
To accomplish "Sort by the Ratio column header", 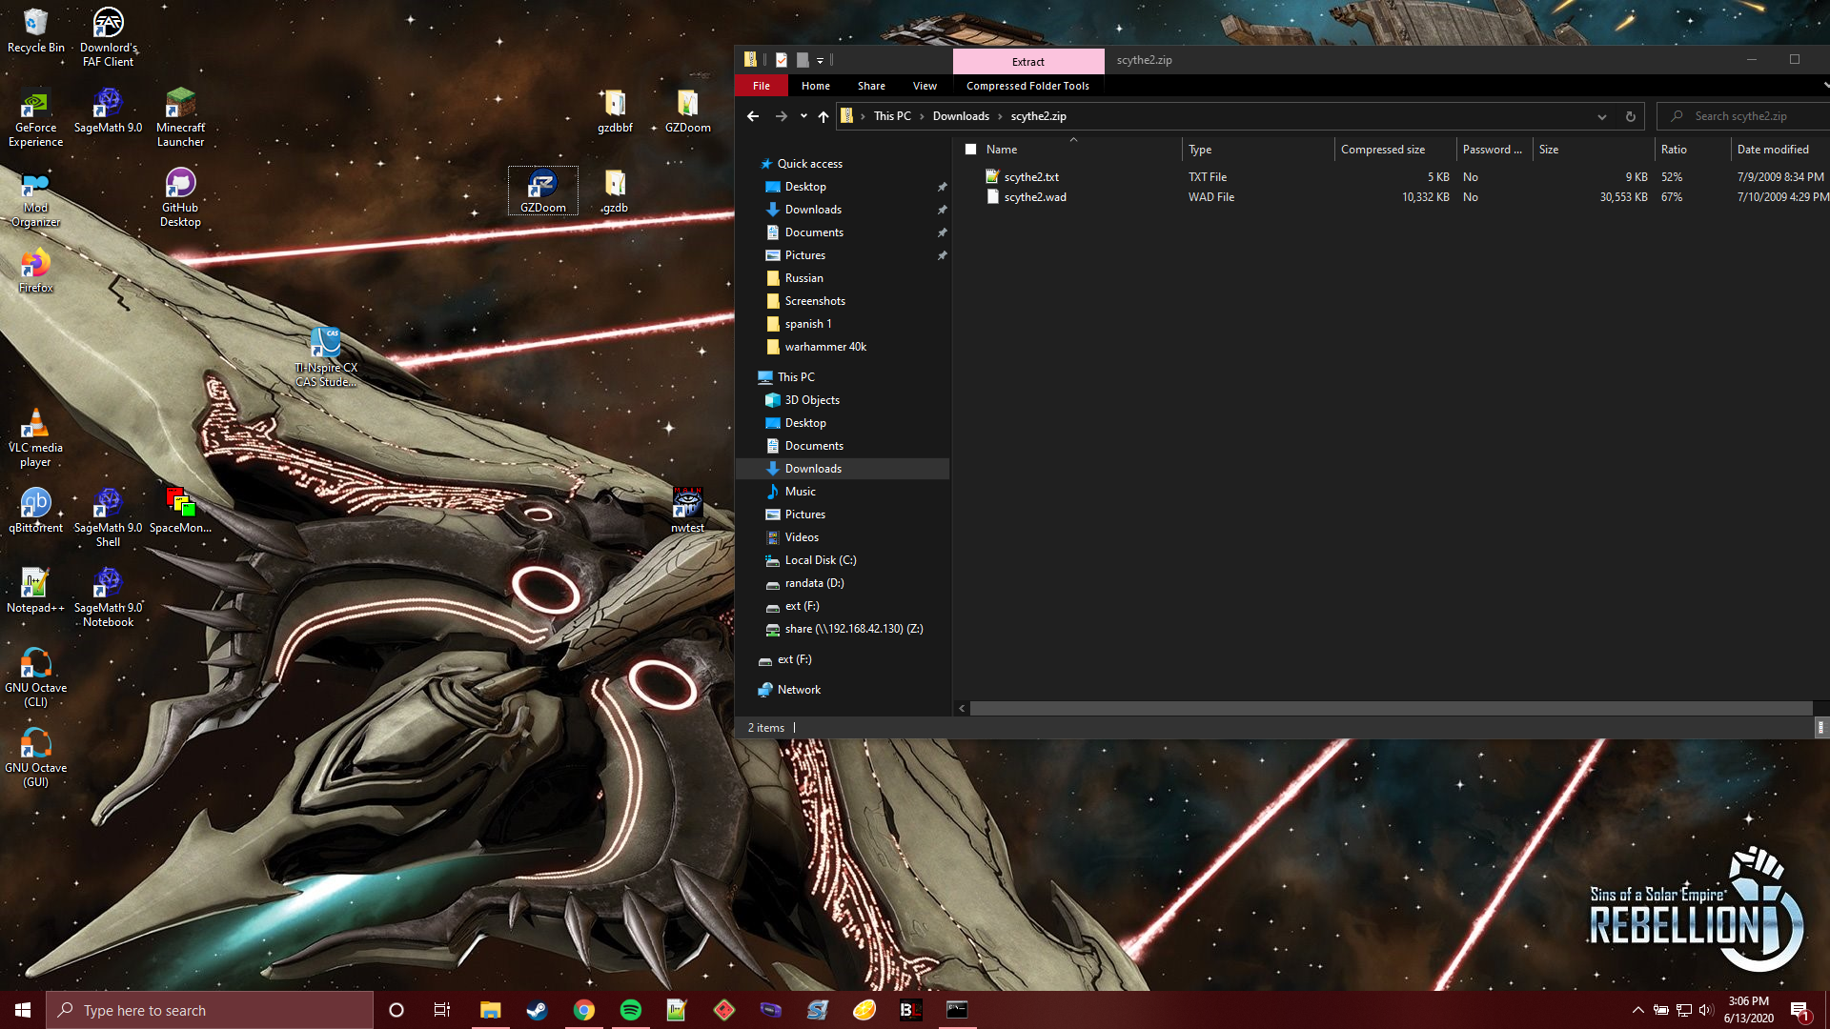I will pos(1692,150).
